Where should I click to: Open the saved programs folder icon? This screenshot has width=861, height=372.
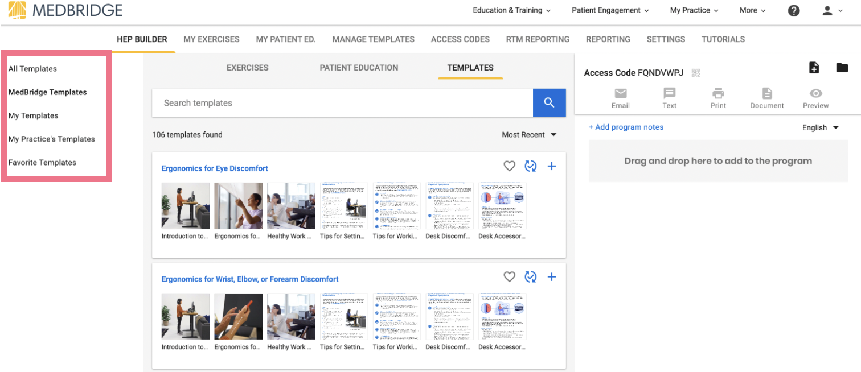842,68
